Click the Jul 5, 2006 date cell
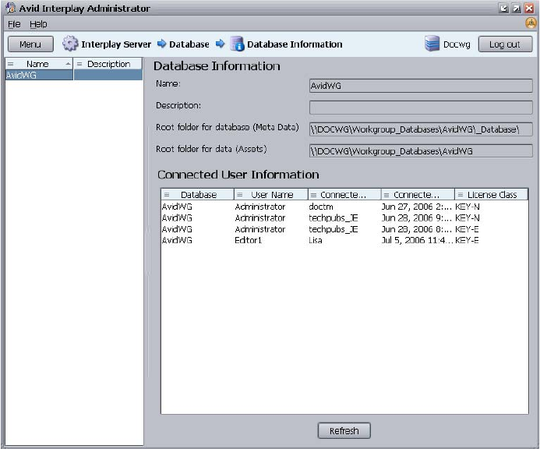 pos(417,240)
